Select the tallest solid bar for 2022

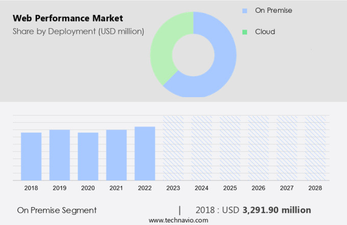point(145,153)
